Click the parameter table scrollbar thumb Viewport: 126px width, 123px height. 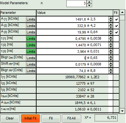[x=122, y=17]
